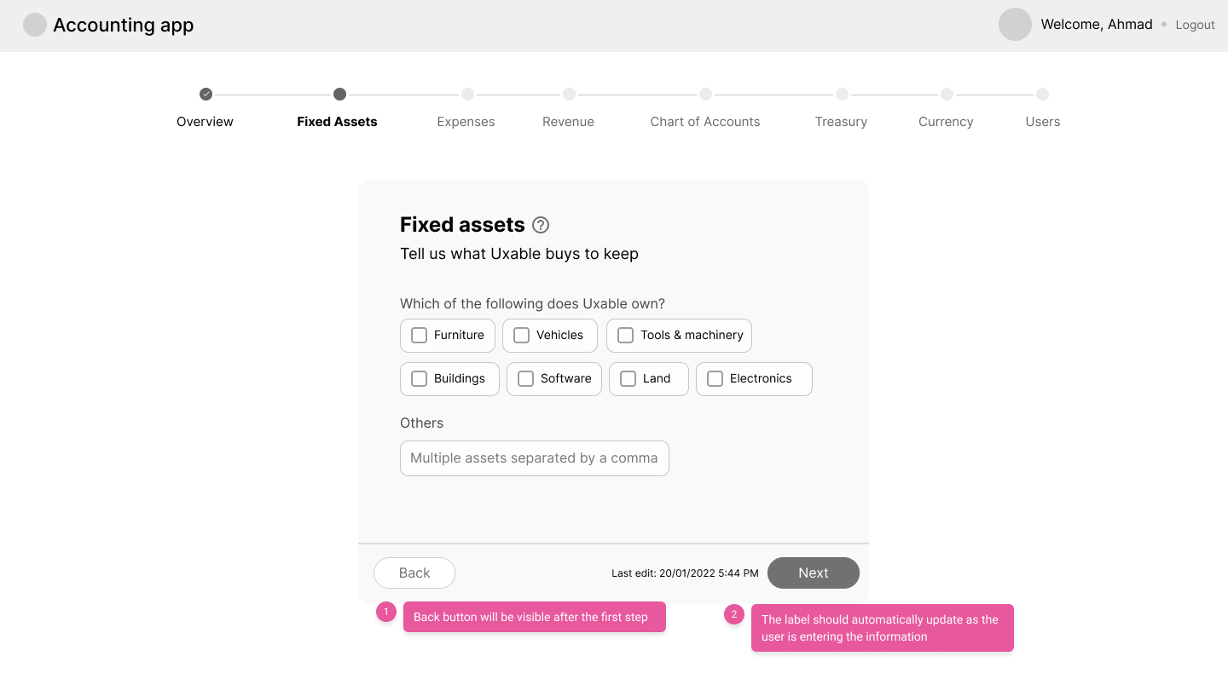Click the Accounting app logo circle
The height and width of the screenshot is (679, 1228).
pyautogui.click(x=35, y=25)
